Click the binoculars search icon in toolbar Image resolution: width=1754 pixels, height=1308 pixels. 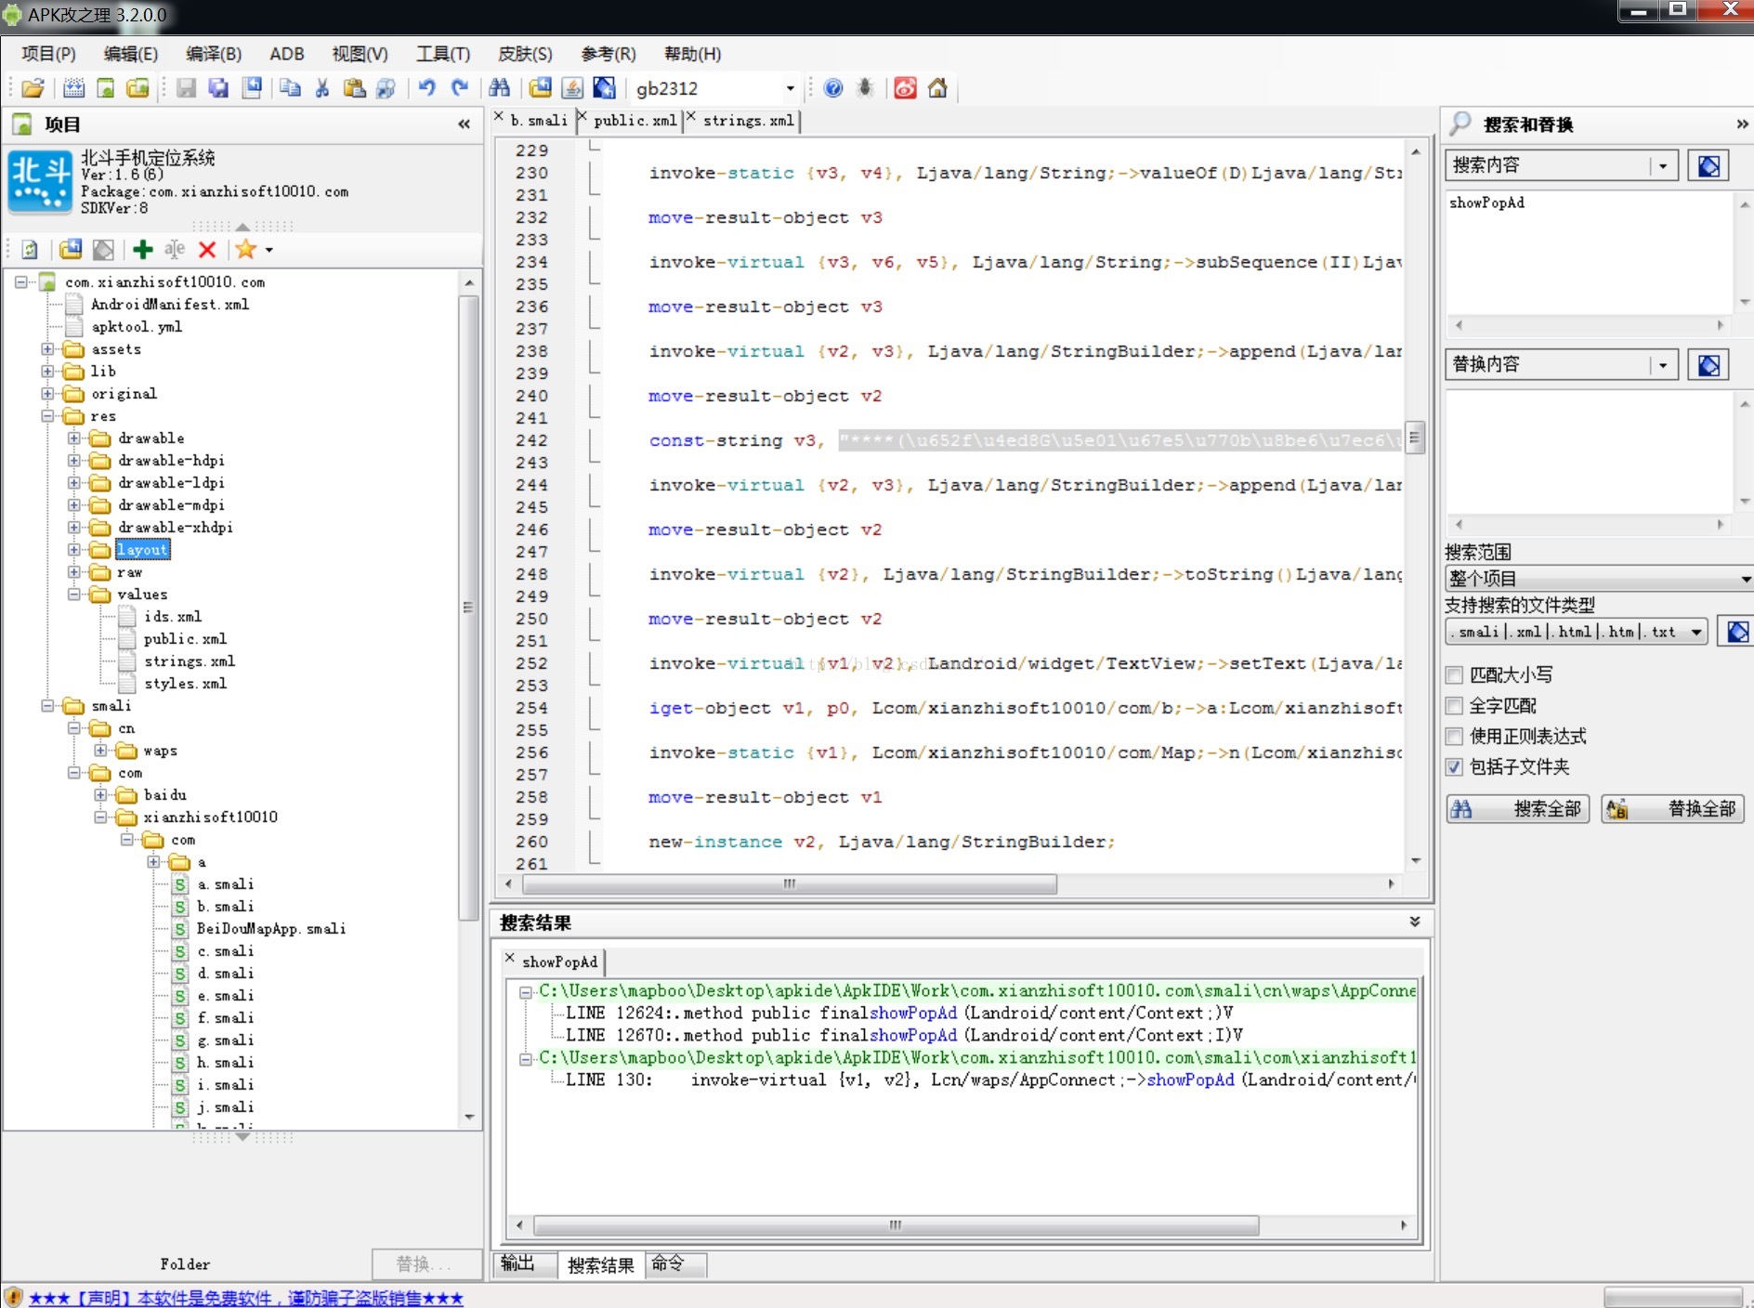tap(499, 88)
